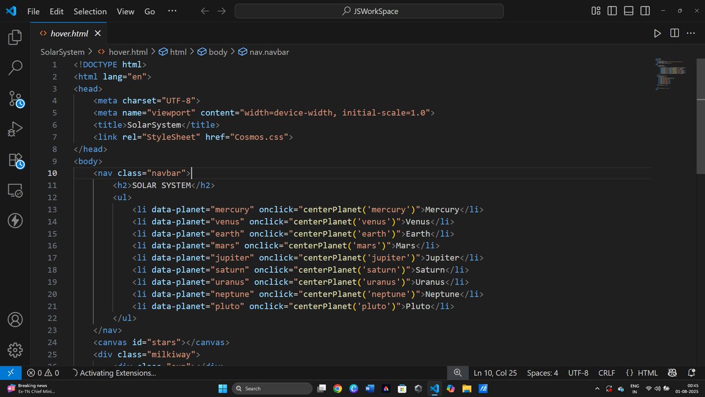Image resolution: width=705 pixels, height=397 pixels.
Task: Toggle the bottom Panel
Action: coord(629,11)
